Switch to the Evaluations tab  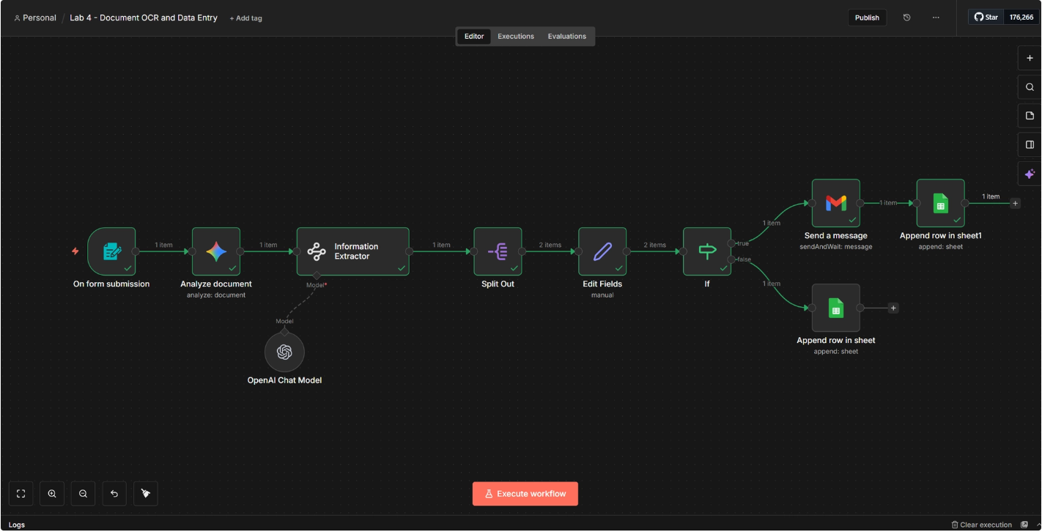(x=566, y=36)
